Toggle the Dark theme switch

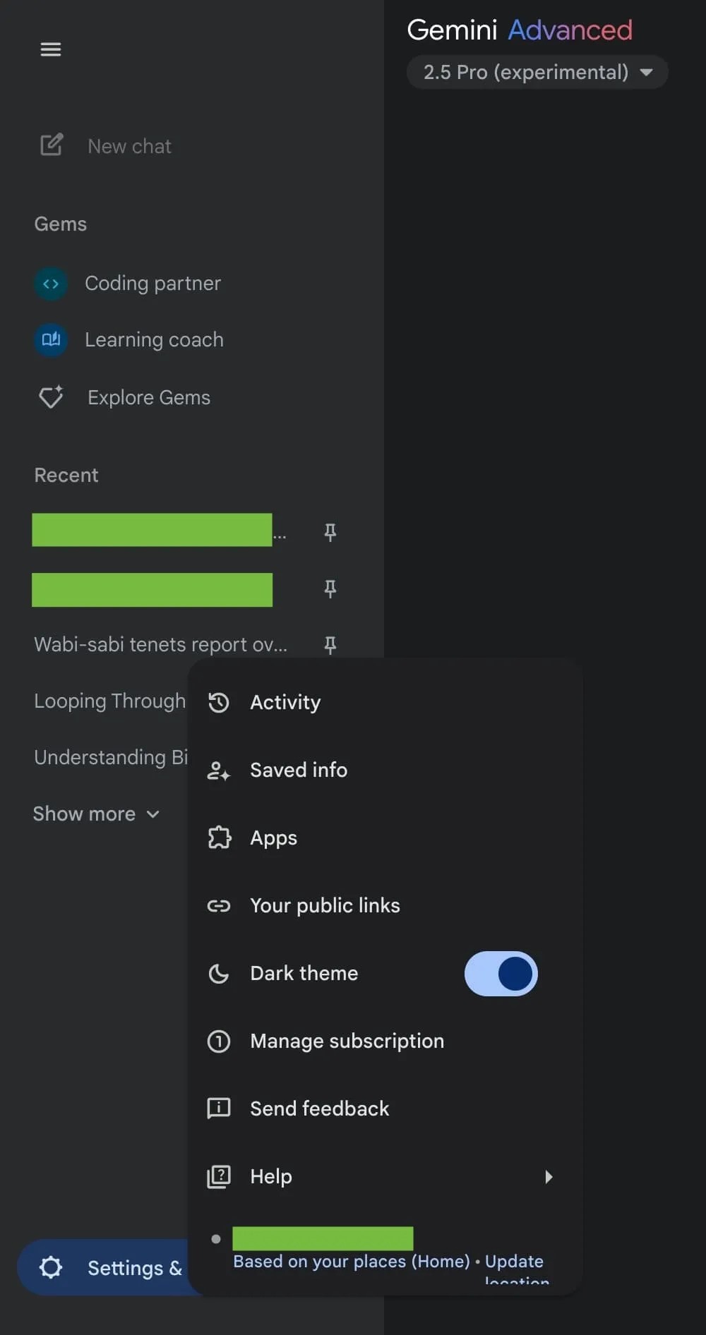point(501,974)
